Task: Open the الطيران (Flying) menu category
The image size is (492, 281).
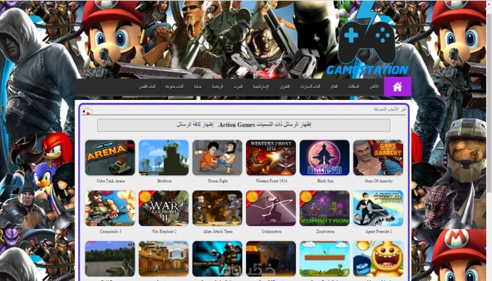Action: [284, 86]
